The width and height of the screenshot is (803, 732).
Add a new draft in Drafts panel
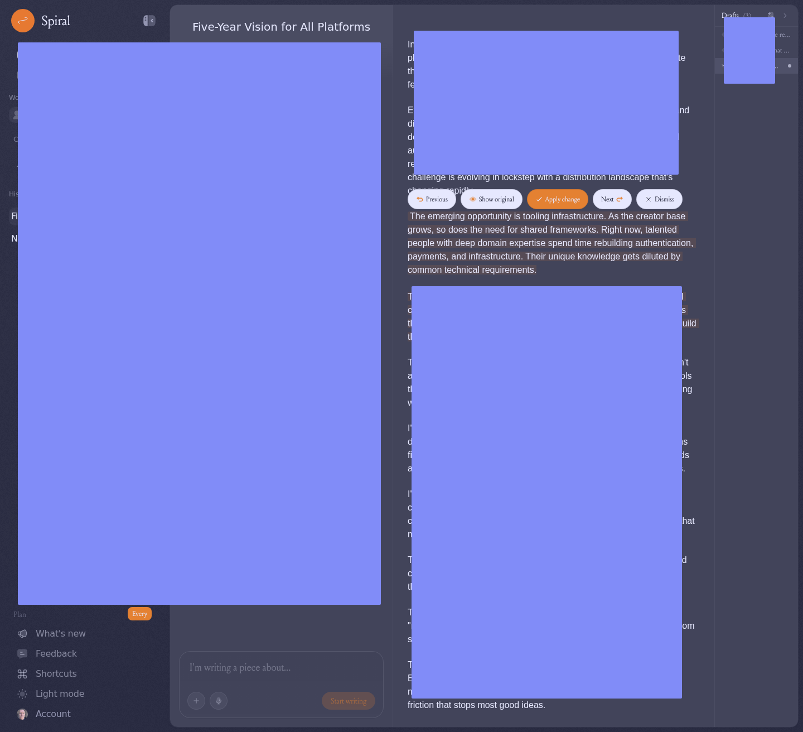point(771,15)
